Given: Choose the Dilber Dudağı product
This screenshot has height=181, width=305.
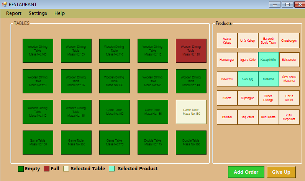Looking at the screenshot, I should point(269,98).
